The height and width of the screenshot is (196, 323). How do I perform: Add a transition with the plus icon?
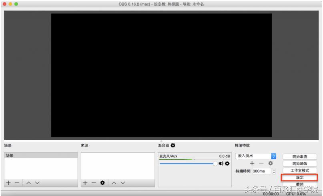pos(252,163)
